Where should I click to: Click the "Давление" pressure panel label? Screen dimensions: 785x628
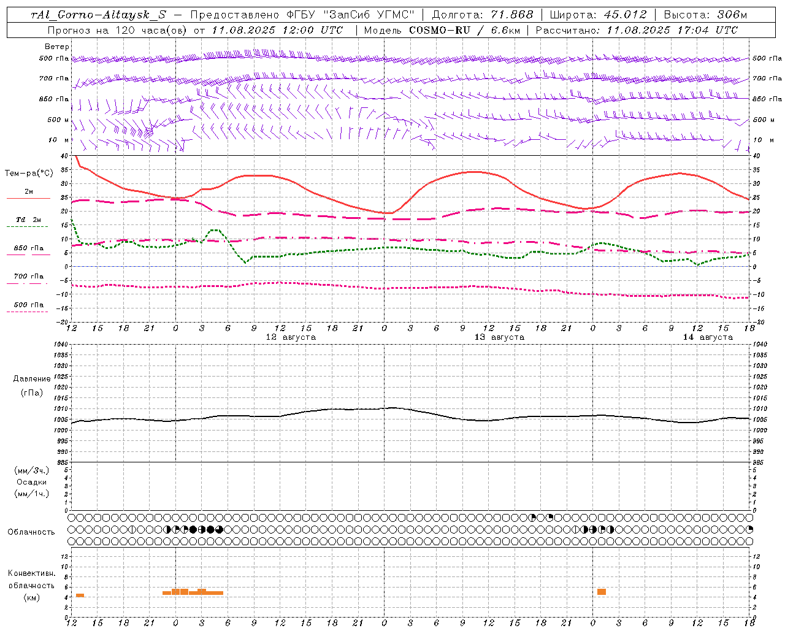pyautogui.click(x=32, y=379)
